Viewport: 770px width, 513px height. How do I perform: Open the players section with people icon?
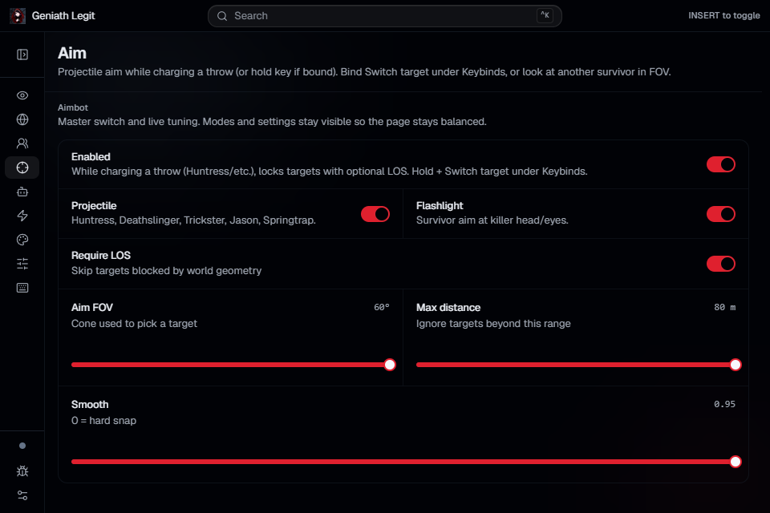[x=22, y=143]
